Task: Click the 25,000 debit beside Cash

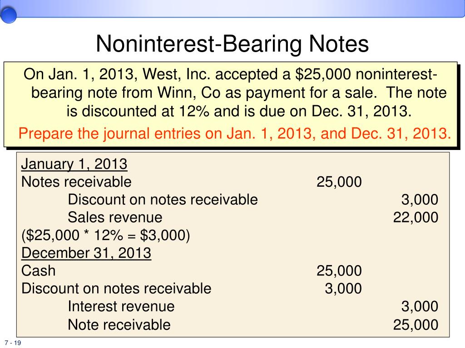Action: [x=339, y=271]
